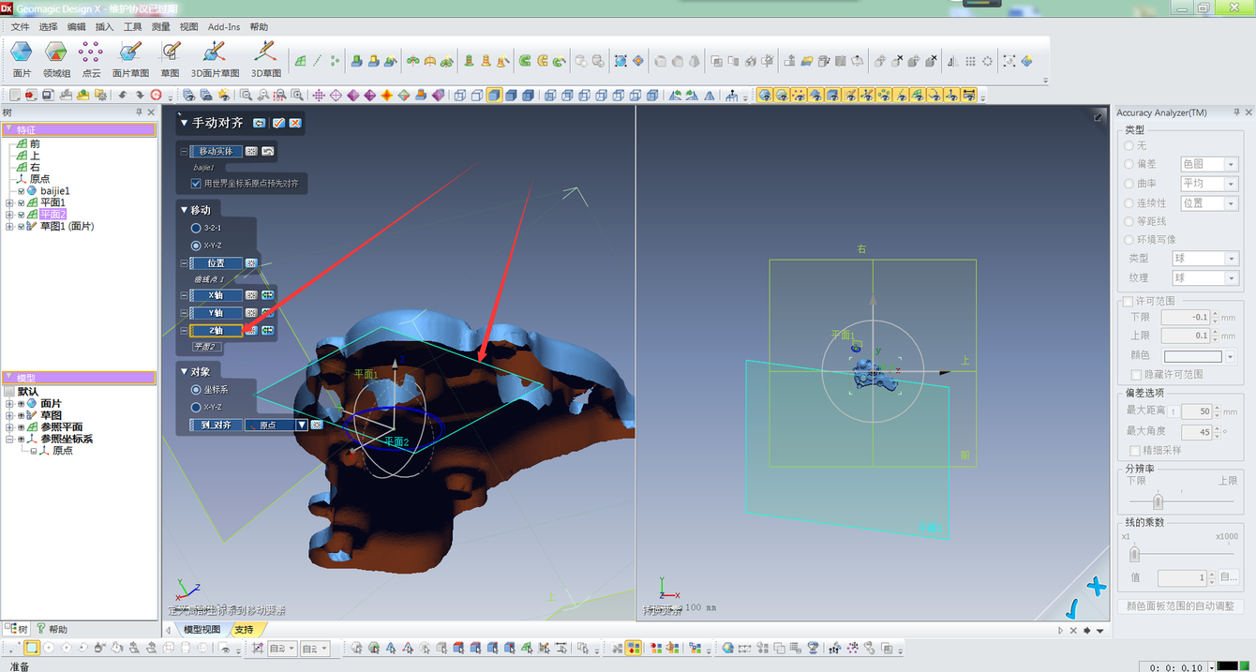Click the 颜色 swatch in 许可范围
Screen dimensions: 1256x672
point(1193,356)
